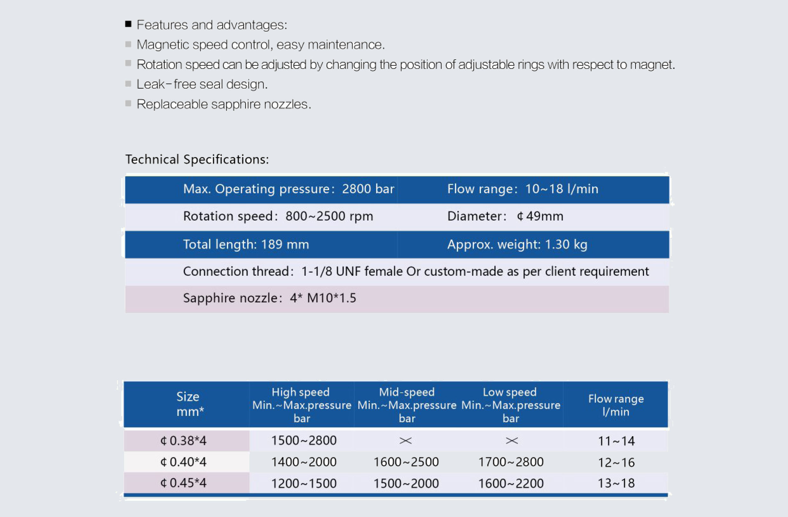Screen dimensions: 788x517
Task: Click the Technical Specifications heading
Action: tap(197, 159)
